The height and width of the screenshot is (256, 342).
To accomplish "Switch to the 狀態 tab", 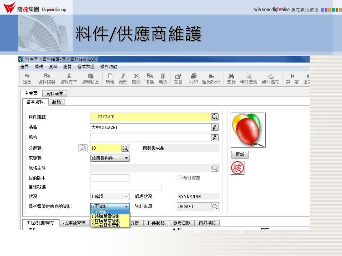I will (56, 102).
